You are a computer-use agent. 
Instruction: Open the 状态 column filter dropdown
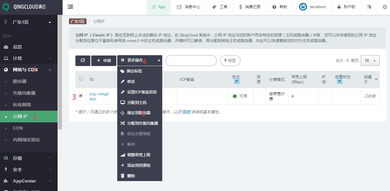click(x=237, y=81)
